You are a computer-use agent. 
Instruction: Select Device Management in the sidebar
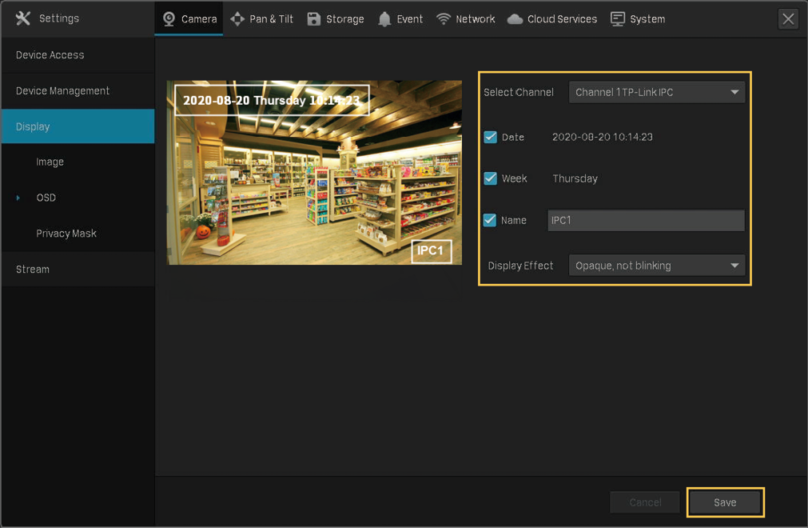[x=78, y=90]
